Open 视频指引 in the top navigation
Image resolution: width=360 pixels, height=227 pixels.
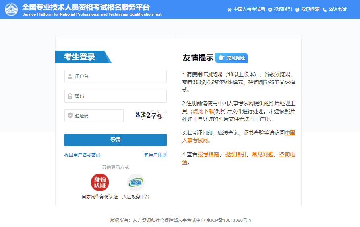click(283, 10)
